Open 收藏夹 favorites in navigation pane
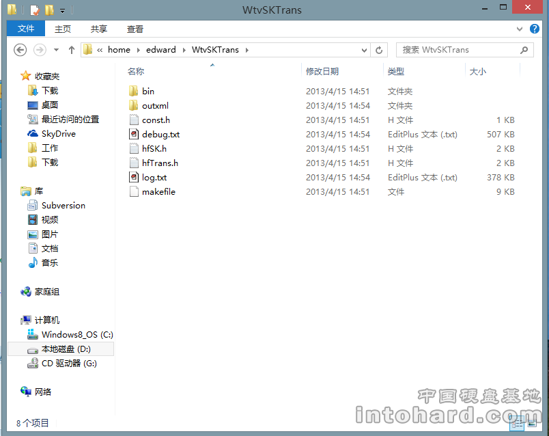The image size is (549, 436). point(47,76)
